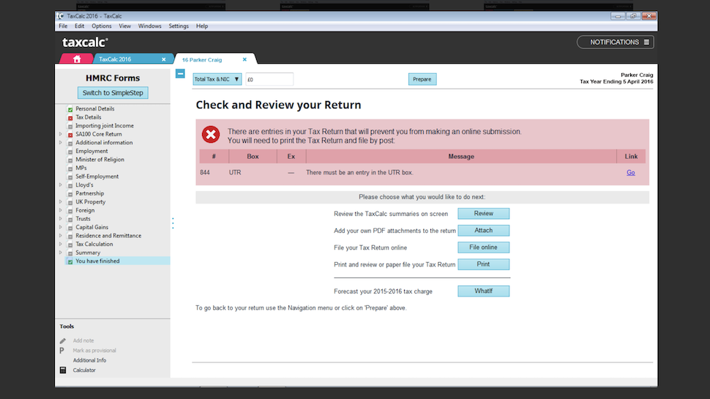Click the MPs form status icon
This screenshot has width=710, height=399.
(x=70, y=168)
